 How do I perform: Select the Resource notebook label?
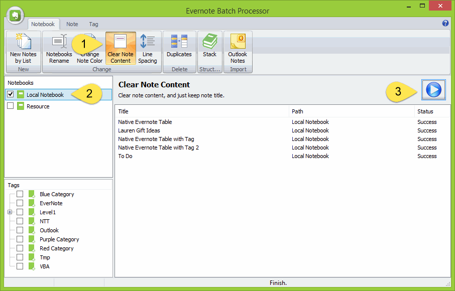38,106
